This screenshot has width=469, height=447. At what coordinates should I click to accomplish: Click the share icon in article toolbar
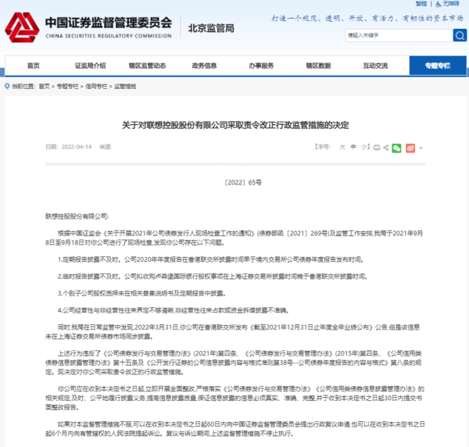(386, 147)
